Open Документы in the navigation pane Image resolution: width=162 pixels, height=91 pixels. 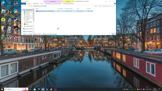pos(28,16)
